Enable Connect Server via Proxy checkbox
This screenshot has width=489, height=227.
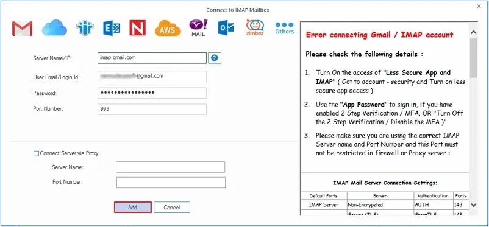36,153
